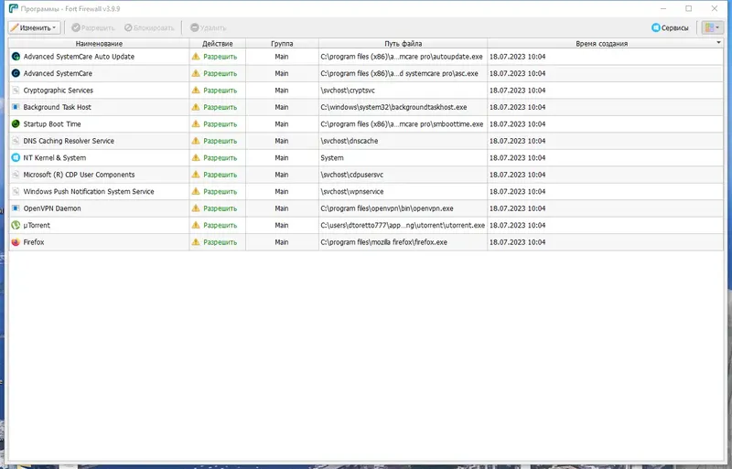
Task: Click the Background Task Host icon
Action: pyautogui.click(x=16, y=107)
